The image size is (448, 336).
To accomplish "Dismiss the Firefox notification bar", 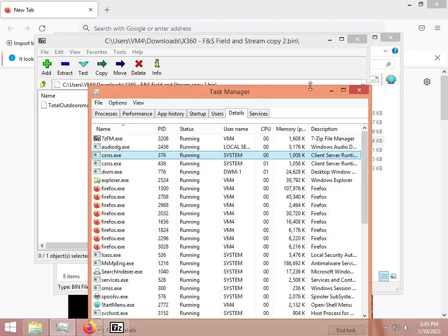I will coord(437,58).
